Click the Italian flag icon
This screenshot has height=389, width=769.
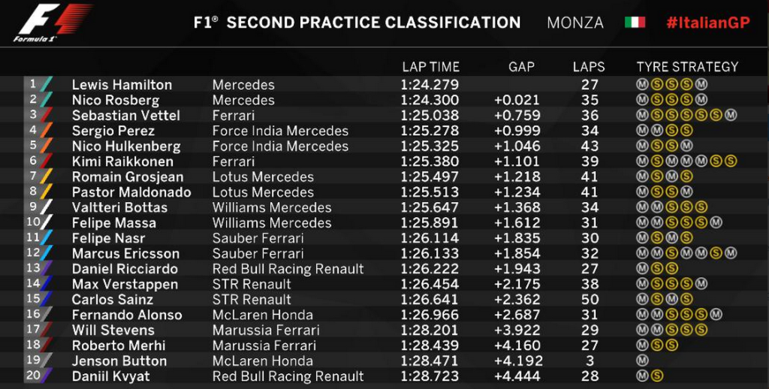(635, 23)
